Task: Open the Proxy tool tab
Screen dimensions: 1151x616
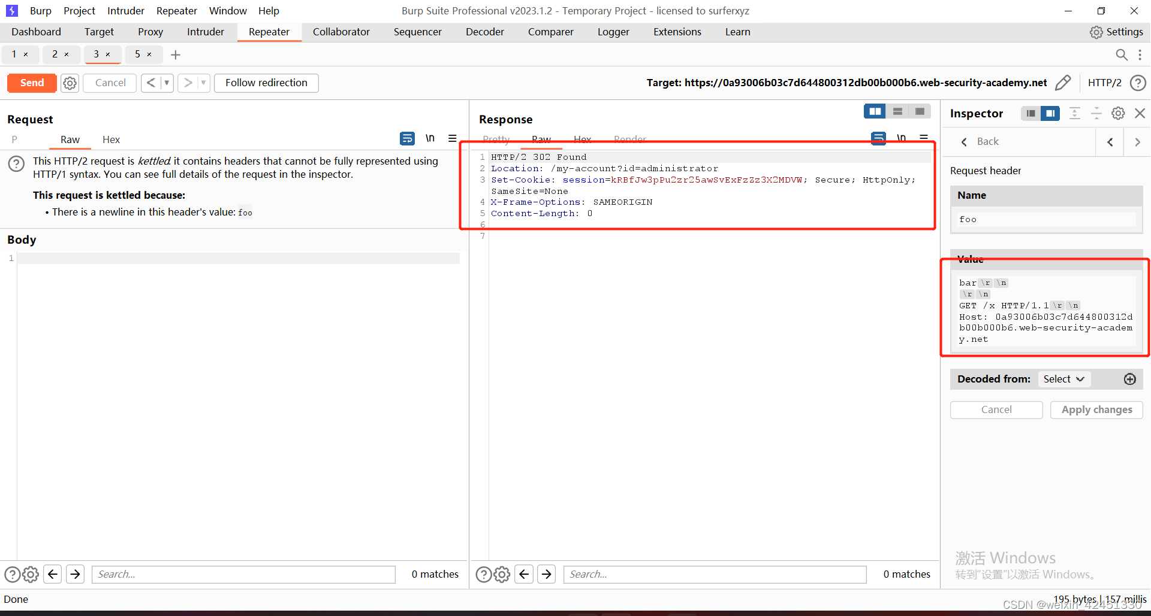Action: coord(150,32)
